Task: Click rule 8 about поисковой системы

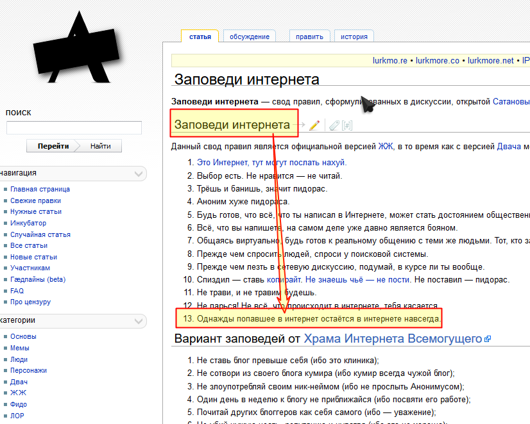Action: 312,254
